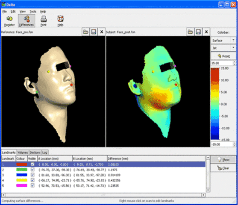Screen dimensions: 238x205
Task: Click the Subject colour-mapped face view
Action: (x=158, y=91)
